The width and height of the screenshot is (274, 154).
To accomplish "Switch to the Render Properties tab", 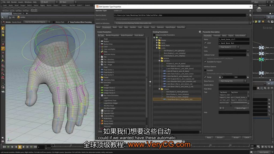I will click(112, 36).
